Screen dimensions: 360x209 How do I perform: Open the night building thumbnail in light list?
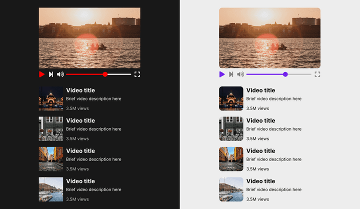click(x=231, y=98)
